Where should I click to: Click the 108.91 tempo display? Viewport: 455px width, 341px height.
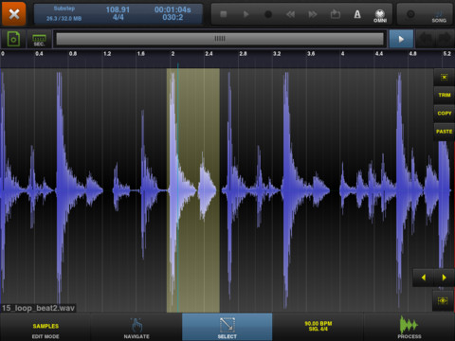click(x=118, y=9)
